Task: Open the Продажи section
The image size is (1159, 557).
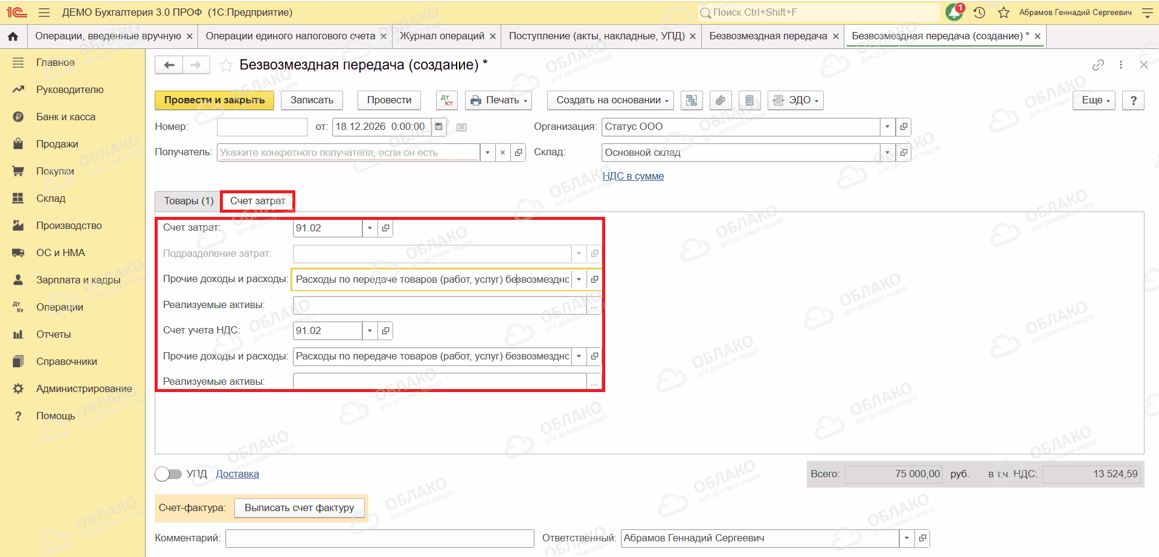Action: pyautogui.click(x=57, y=144)
